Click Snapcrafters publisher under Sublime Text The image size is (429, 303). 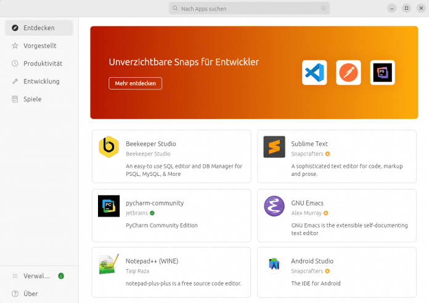coord(307,154)
